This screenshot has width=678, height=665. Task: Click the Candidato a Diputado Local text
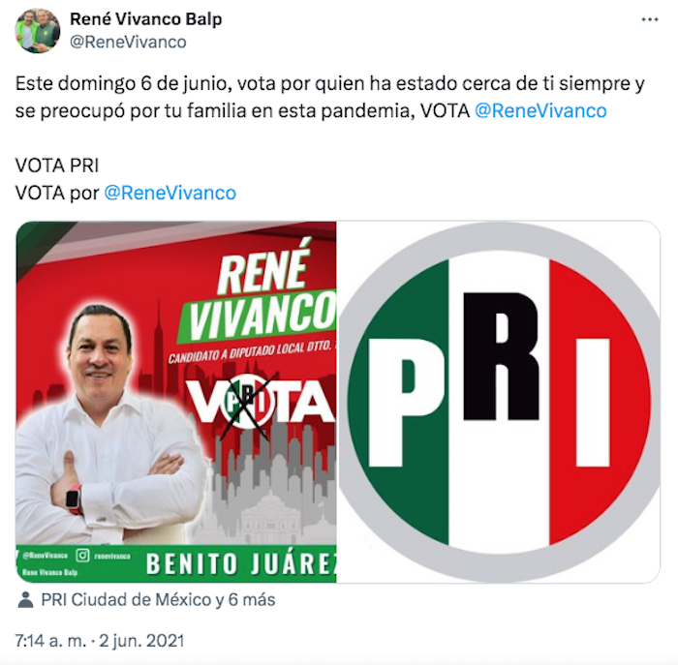click(x=252, y=351)
